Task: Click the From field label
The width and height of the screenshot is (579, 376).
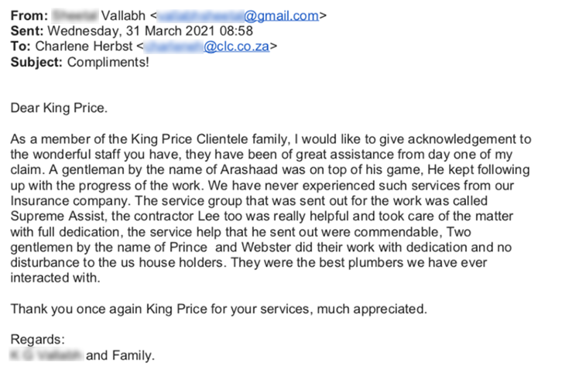Action: pyautogui.click(x=29, y=15)
